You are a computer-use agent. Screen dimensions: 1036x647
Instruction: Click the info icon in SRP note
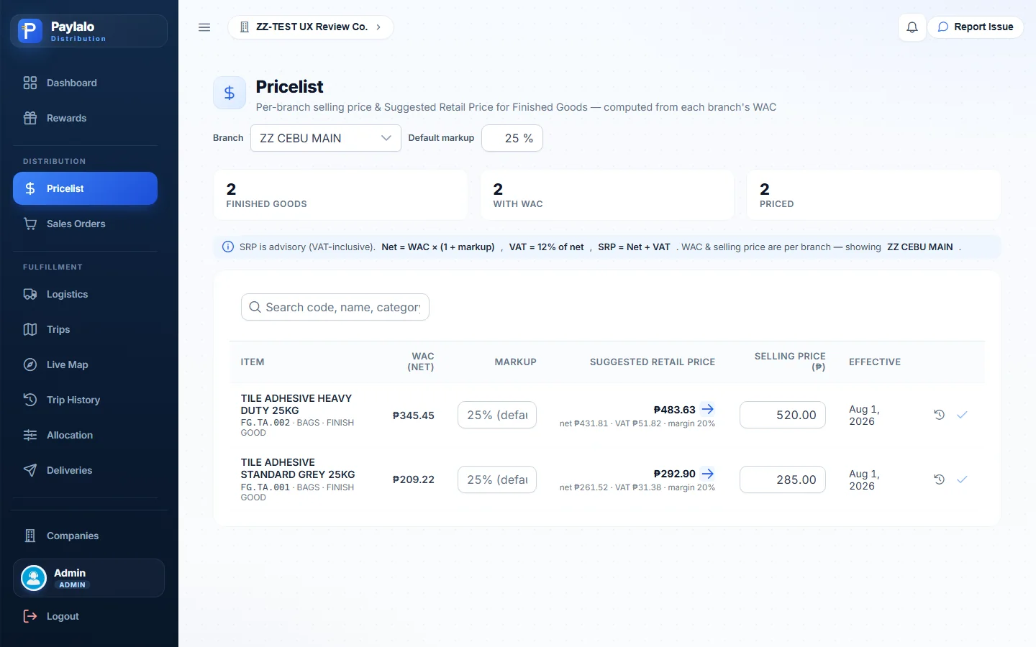tap(228, 247)
